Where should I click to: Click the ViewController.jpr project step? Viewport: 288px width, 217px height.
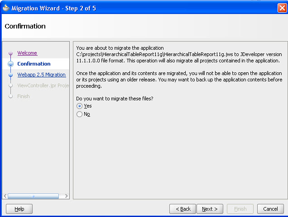(43, 85)
